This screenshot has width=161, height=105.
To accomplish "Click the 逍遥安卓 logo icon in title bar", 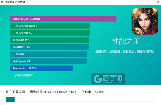I will point(2,2).
